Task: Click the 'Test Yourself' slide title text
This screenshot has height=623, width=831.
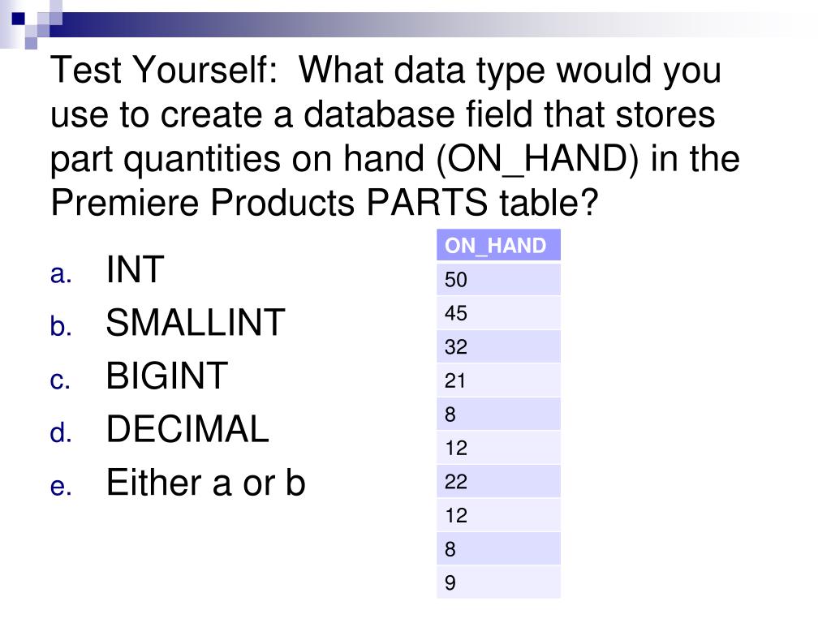Action: coord(164,70)
